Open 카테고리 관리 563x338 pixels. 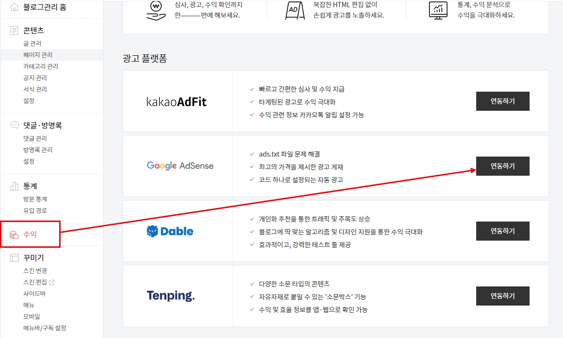coord(41,66)
